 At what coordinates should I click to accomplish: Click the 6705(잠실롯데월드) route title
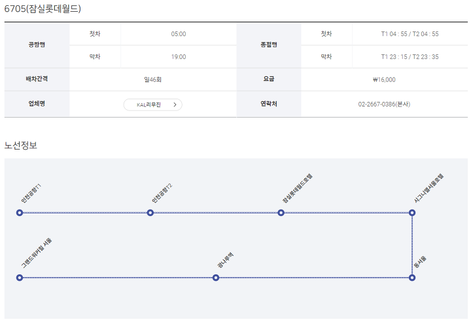tap(43, 8)
